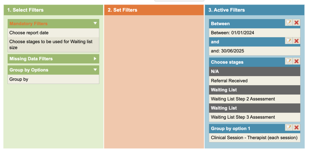Screen dimensions: 310x151
Task: Edit the 'and' end date filter
Action: coord(289,41)
